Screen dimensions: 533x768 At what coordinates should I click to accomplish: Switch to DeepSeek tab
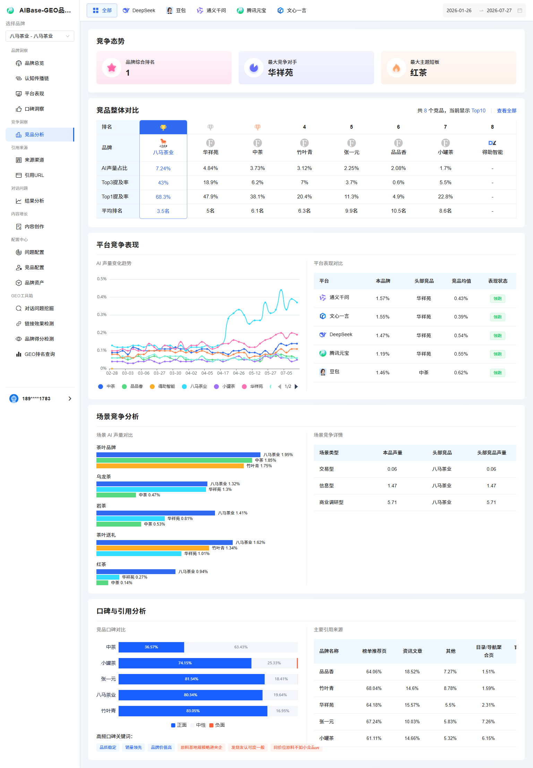139,10
